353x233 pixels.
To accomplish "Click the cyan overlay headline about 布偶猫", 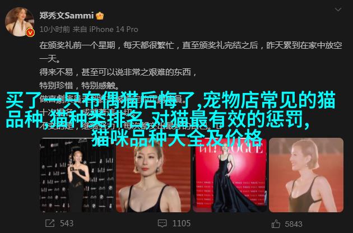I will [x=171, y=118].
